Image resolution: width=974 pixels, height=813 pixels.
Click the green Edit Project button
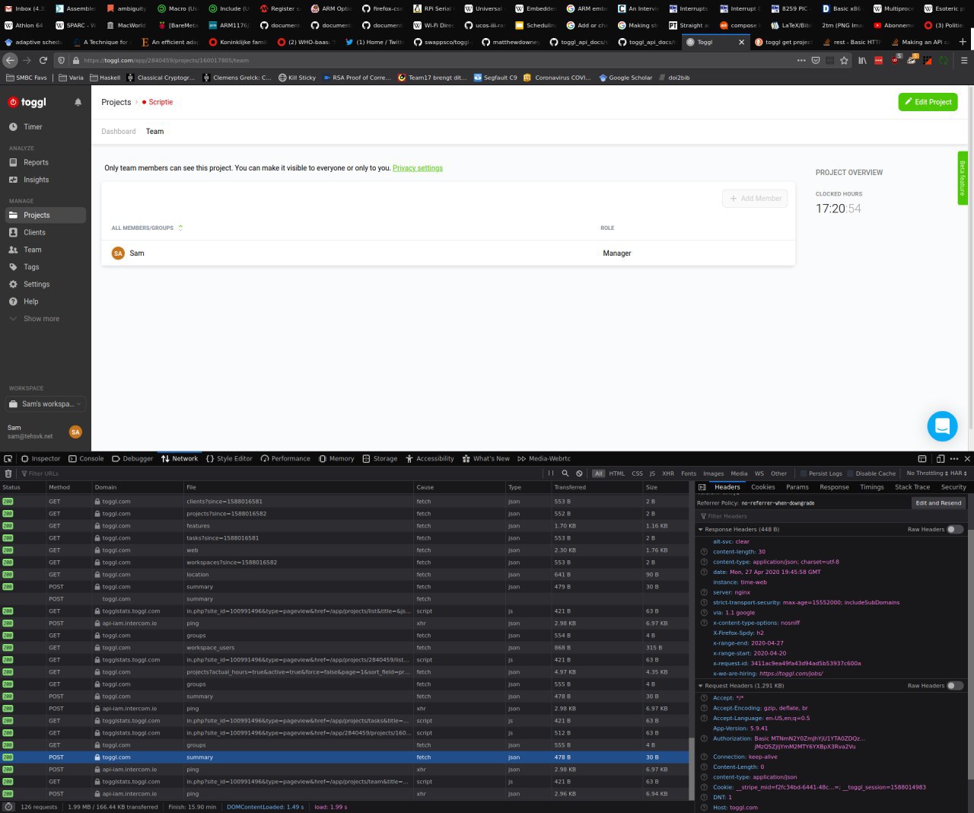pyautogui.click(x=928, y=102)
